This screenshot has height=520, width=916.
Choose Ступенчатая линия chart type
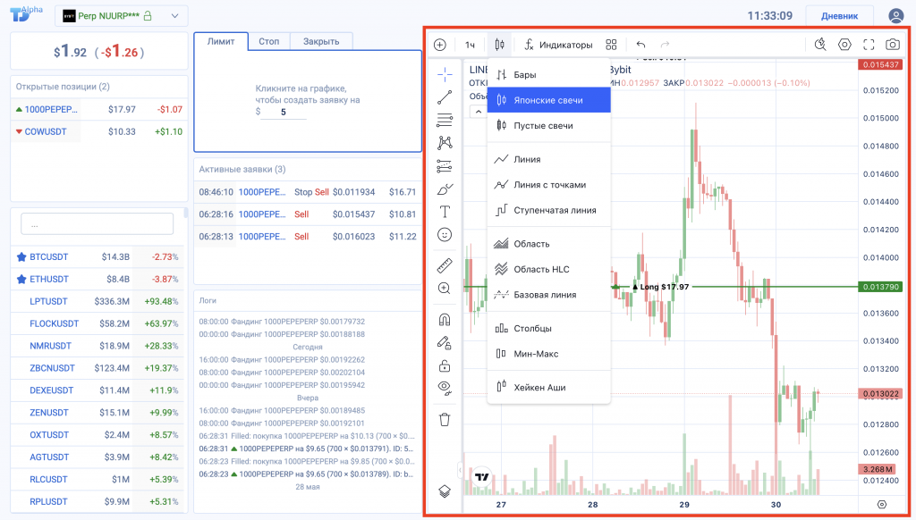pyautogui.click(x=549, y=210)
